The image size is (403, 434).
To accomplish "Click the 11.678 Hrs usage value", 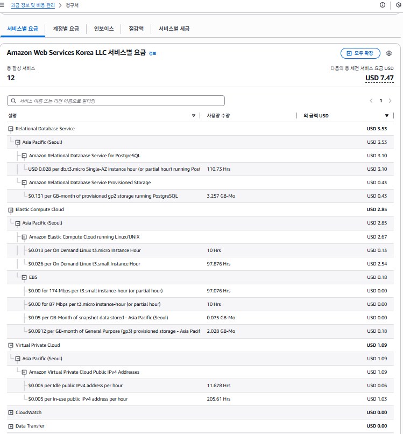I will 218,386.
